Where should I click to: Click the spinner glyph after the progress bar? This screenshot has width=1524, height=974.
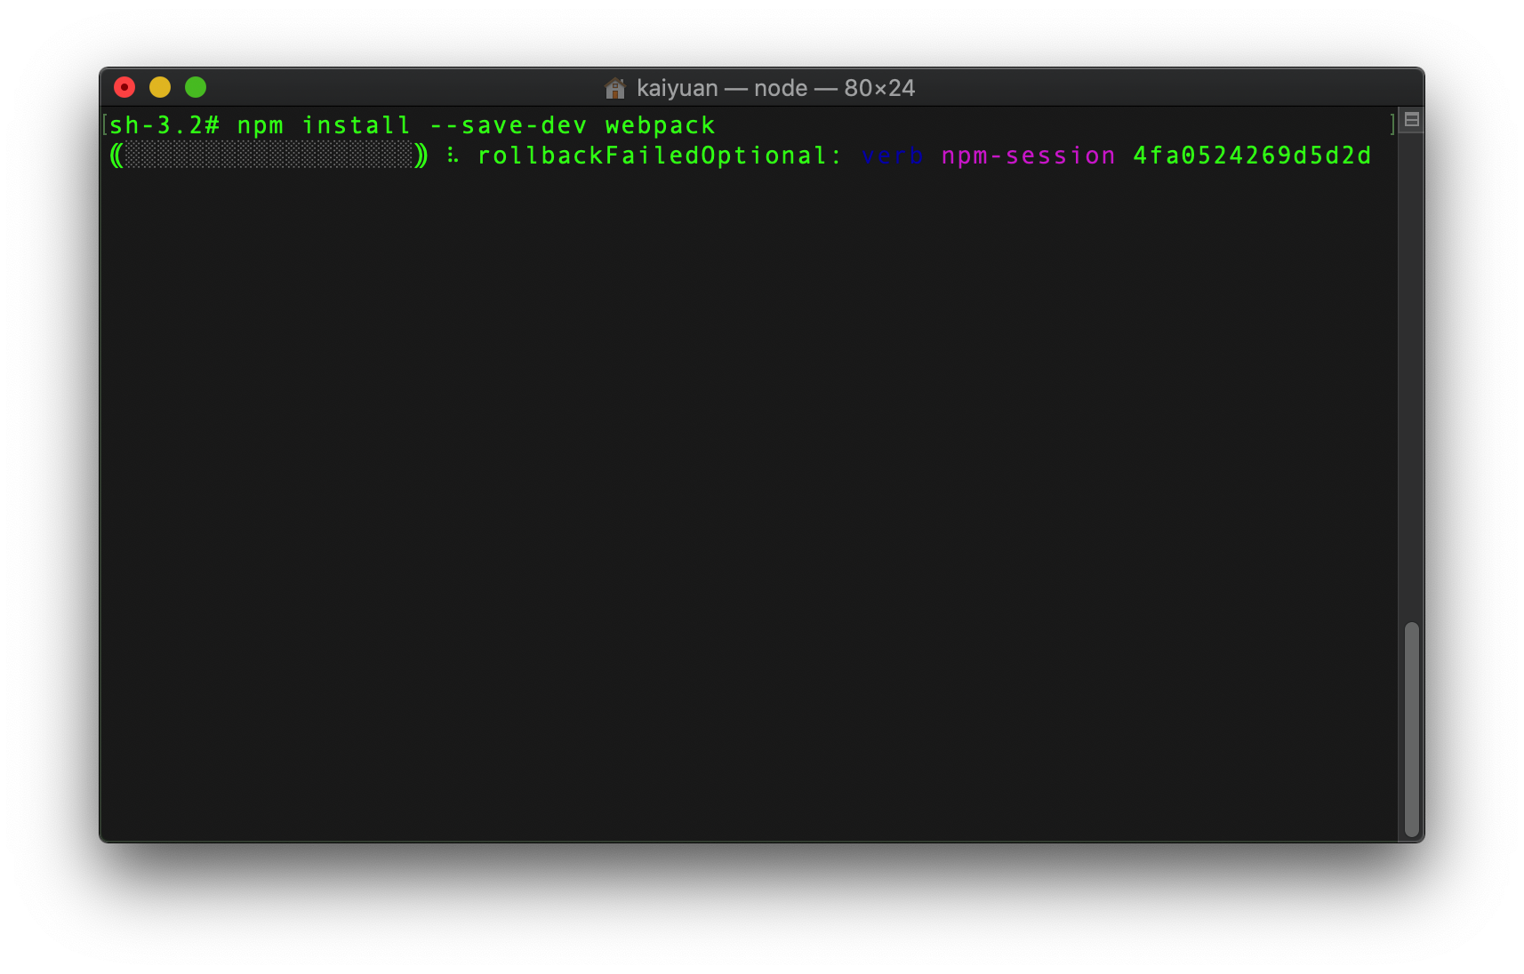(x=453, y=156)
